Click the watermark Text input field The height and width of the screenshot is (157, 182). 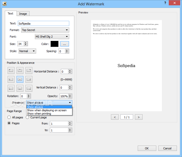44,24
